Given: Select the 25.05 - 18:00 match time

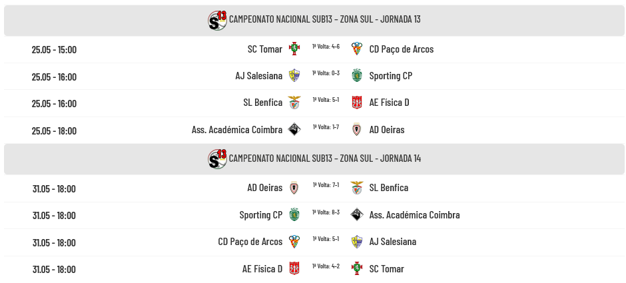Looking at the screenshot, I should pyautogui.click(x=54, y=131).
